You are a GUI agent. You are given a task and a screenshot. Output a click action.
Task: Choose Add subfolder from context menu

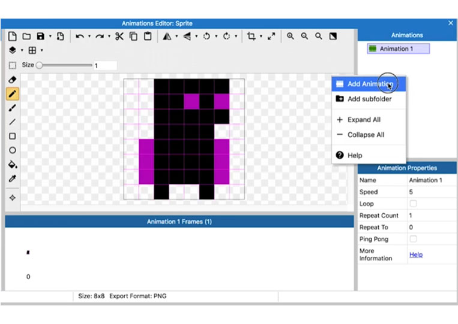click(369, 99)
